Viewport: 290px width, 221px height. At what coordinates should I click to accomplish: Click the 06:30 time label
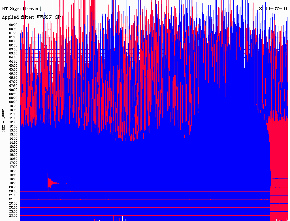[x=13, y=78]
